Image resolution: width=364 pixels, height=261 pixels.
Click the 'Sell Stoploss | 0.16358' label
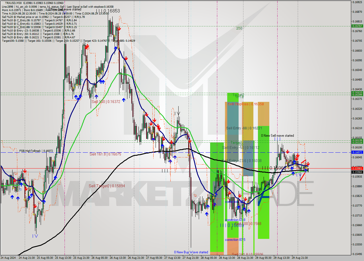click(246, 104)
